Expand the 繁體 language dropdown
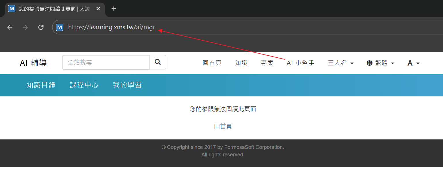This screenshot has width=443, height=171. point(380,63)
